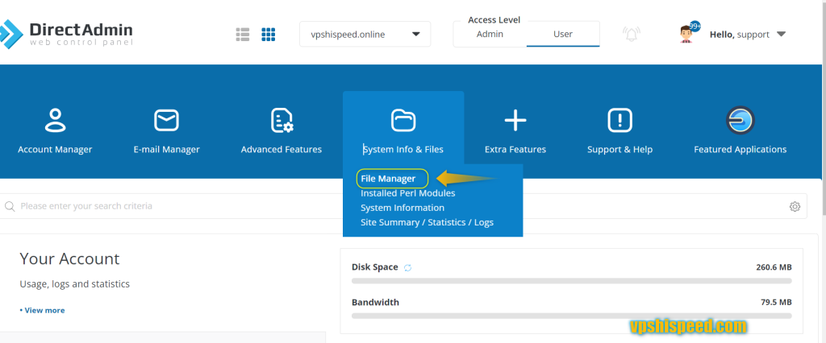
Task: Click System Info & Files folder icon
Action: 403,121
